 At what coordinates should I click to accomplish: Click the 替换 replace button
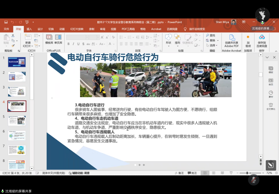212,40
